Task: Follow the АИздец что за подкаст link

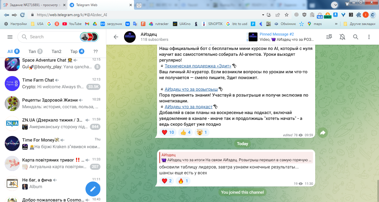Action: 189,107
